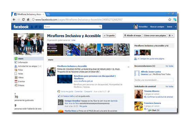The height and width of the screenshot is (123, 191).
Task: Click Comentar on the post
Action: pyautogui.click(x=78, y=92)
